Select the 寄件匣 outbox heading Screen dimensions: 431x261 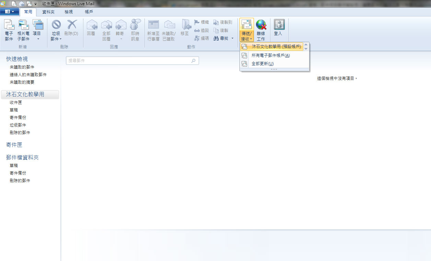(x=14, y=145)
